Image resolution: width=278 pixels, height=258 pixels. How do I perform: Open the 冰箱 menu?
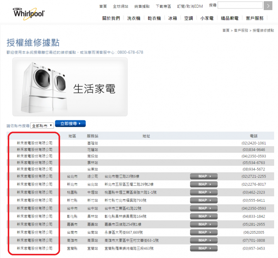click(x=173, y=18)
